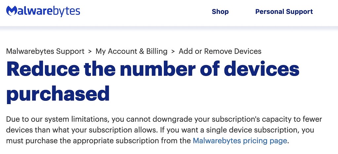Open My Account & Billing breadcrumb
The width and height of the screenshot is (338, 154).
(x=131, y=51)
